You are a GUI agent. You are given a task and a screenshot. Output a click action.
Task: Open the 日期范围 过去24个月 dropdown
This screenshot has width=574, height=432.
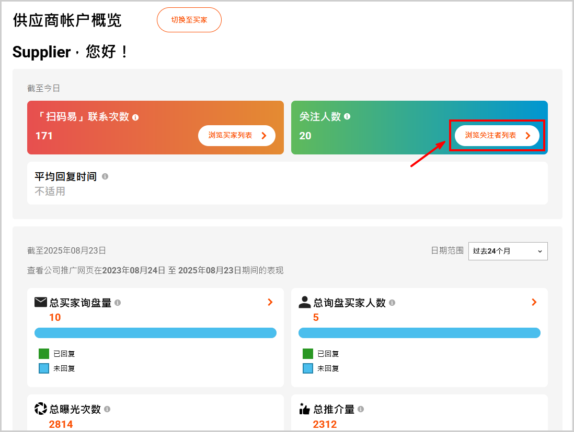[508, 251]
